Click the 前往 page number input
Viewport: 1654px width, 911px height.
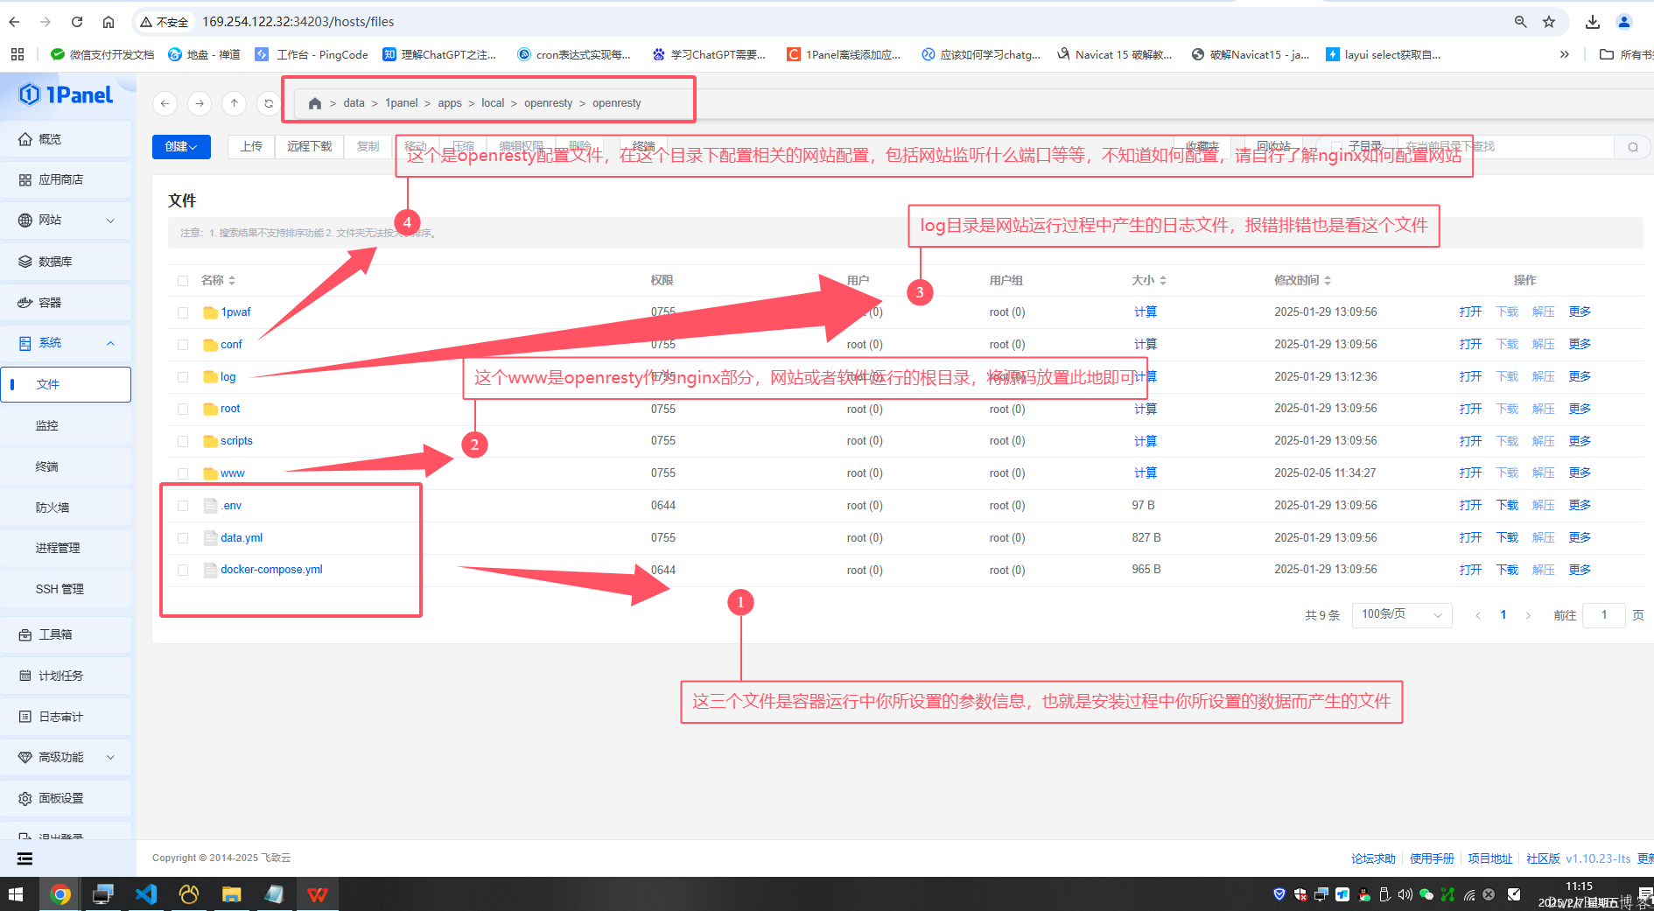tap(1604, 615)
